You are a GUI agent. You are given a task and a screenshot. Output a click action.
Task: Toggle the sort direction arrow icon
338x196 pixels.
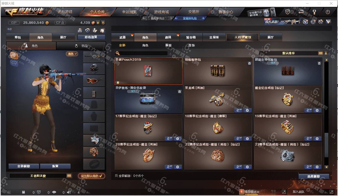click(x=326, y=53)
